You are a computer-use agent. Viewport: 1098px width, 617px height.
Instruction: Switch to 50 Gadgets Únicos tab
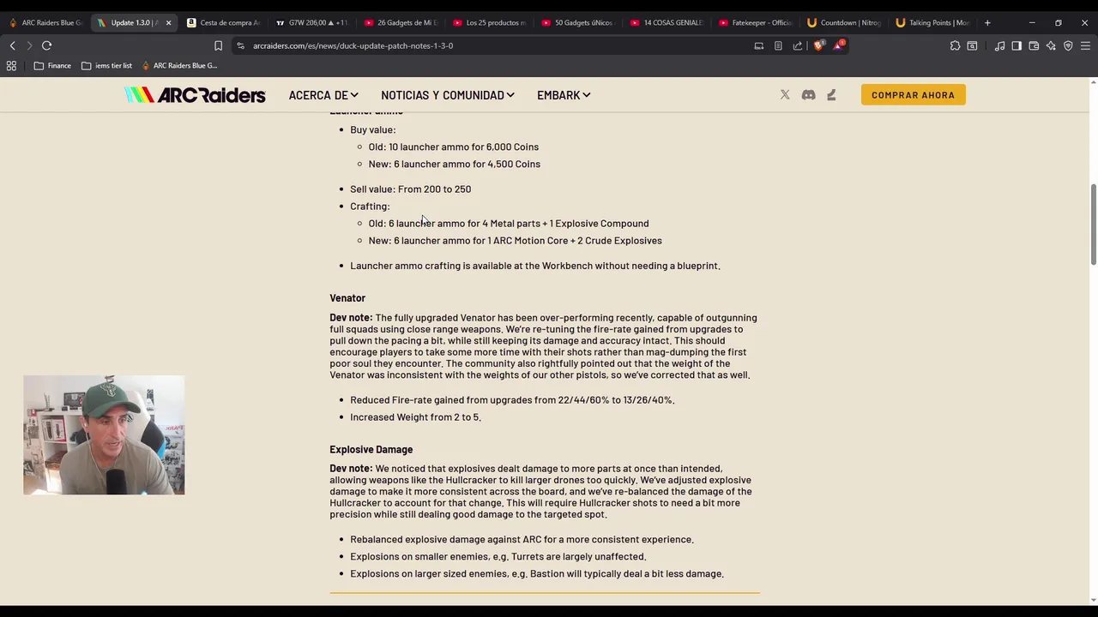(577, 22)
